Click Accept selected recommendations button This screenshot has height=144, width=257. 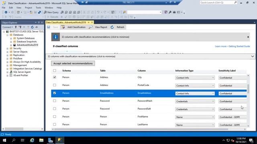pos(73,63)
